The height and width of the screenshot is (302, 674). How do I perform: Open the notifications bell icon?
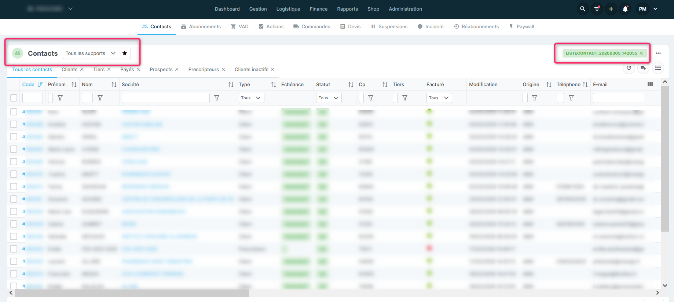pos(625,9)
